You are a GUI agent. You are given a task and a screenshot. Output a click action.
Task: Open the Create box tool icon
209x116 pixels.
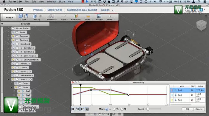pos(21,16)
